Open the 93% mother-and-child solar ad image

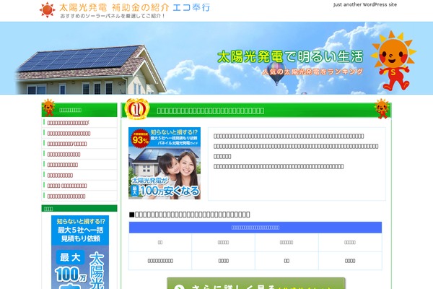165,163
